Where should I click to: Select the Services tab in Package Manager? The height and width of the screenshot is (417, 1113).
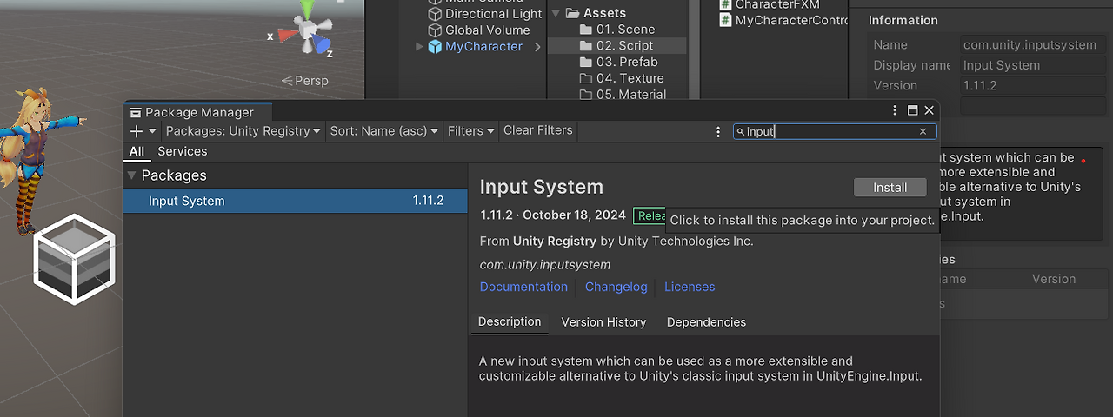(183, 151)
